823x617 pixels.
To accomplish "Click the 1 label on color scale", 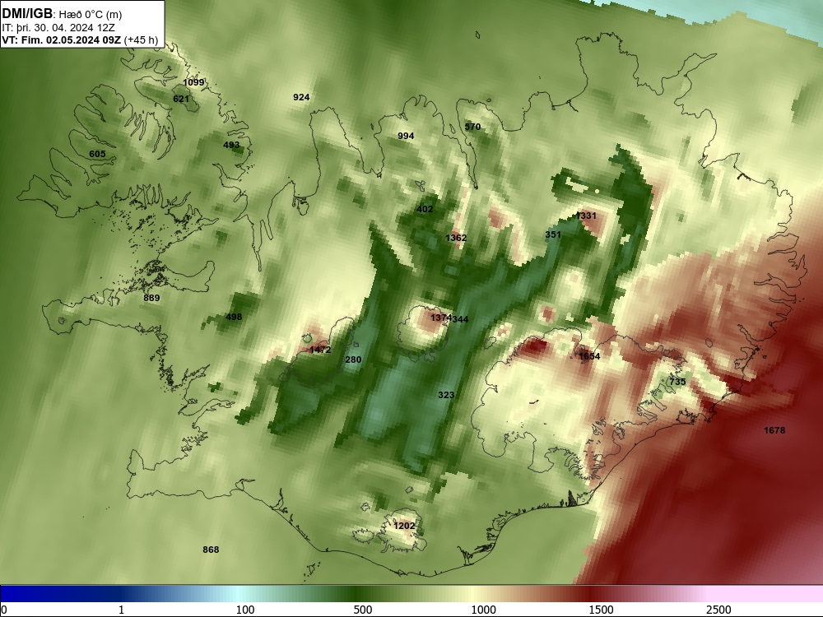I will click(x=121, y=610).
